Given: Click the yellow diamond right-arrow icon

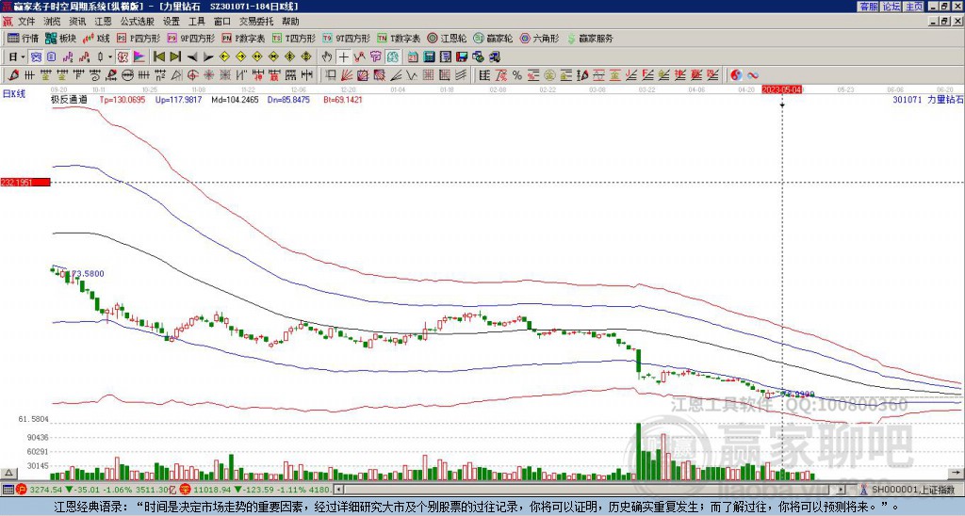Looking at the screenshot, I should [x=240, y=57].
